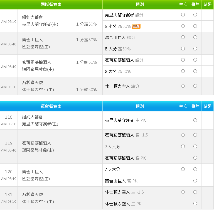The width and height of the screenshot is (214, 210).
Task: Click 結果 column header in blue table
Action: pos(208,106)
